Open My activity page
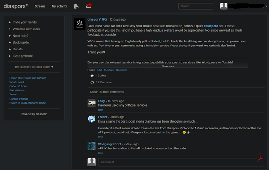This screenshot has height=170, width=269. tap(59, 6)
